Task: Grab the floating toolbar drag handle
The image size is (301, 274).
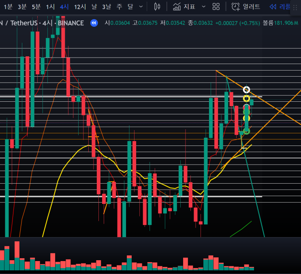Action: click(x=295, y=7)
